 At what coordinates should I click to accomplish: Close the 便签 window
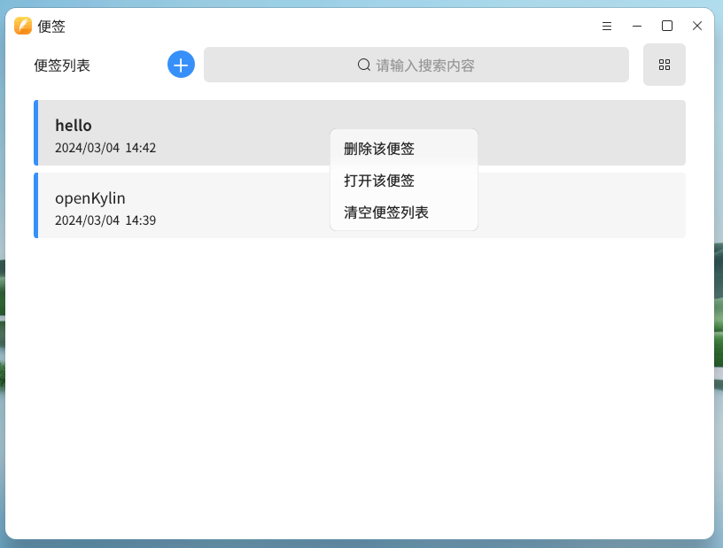point(697,26)
